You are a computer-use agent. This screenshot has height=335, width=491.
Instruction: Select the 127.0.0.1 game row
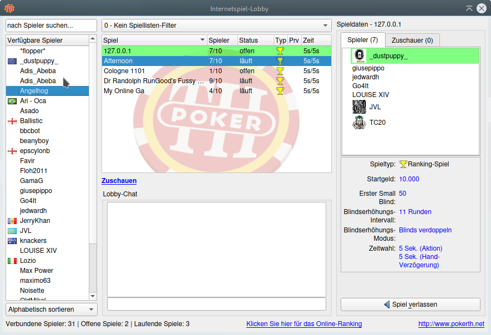(x=216, y=51)
